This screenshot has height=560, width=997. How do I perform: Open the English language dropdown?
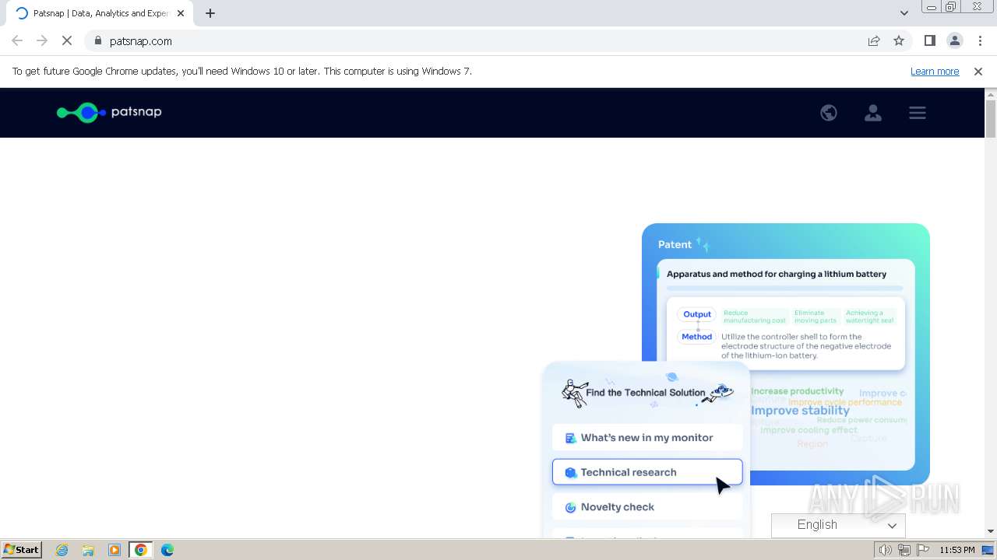point(838,525)
